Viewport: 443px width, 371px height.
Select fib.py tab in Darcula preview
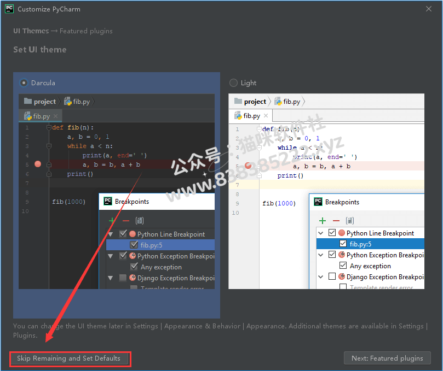[41, 116]
